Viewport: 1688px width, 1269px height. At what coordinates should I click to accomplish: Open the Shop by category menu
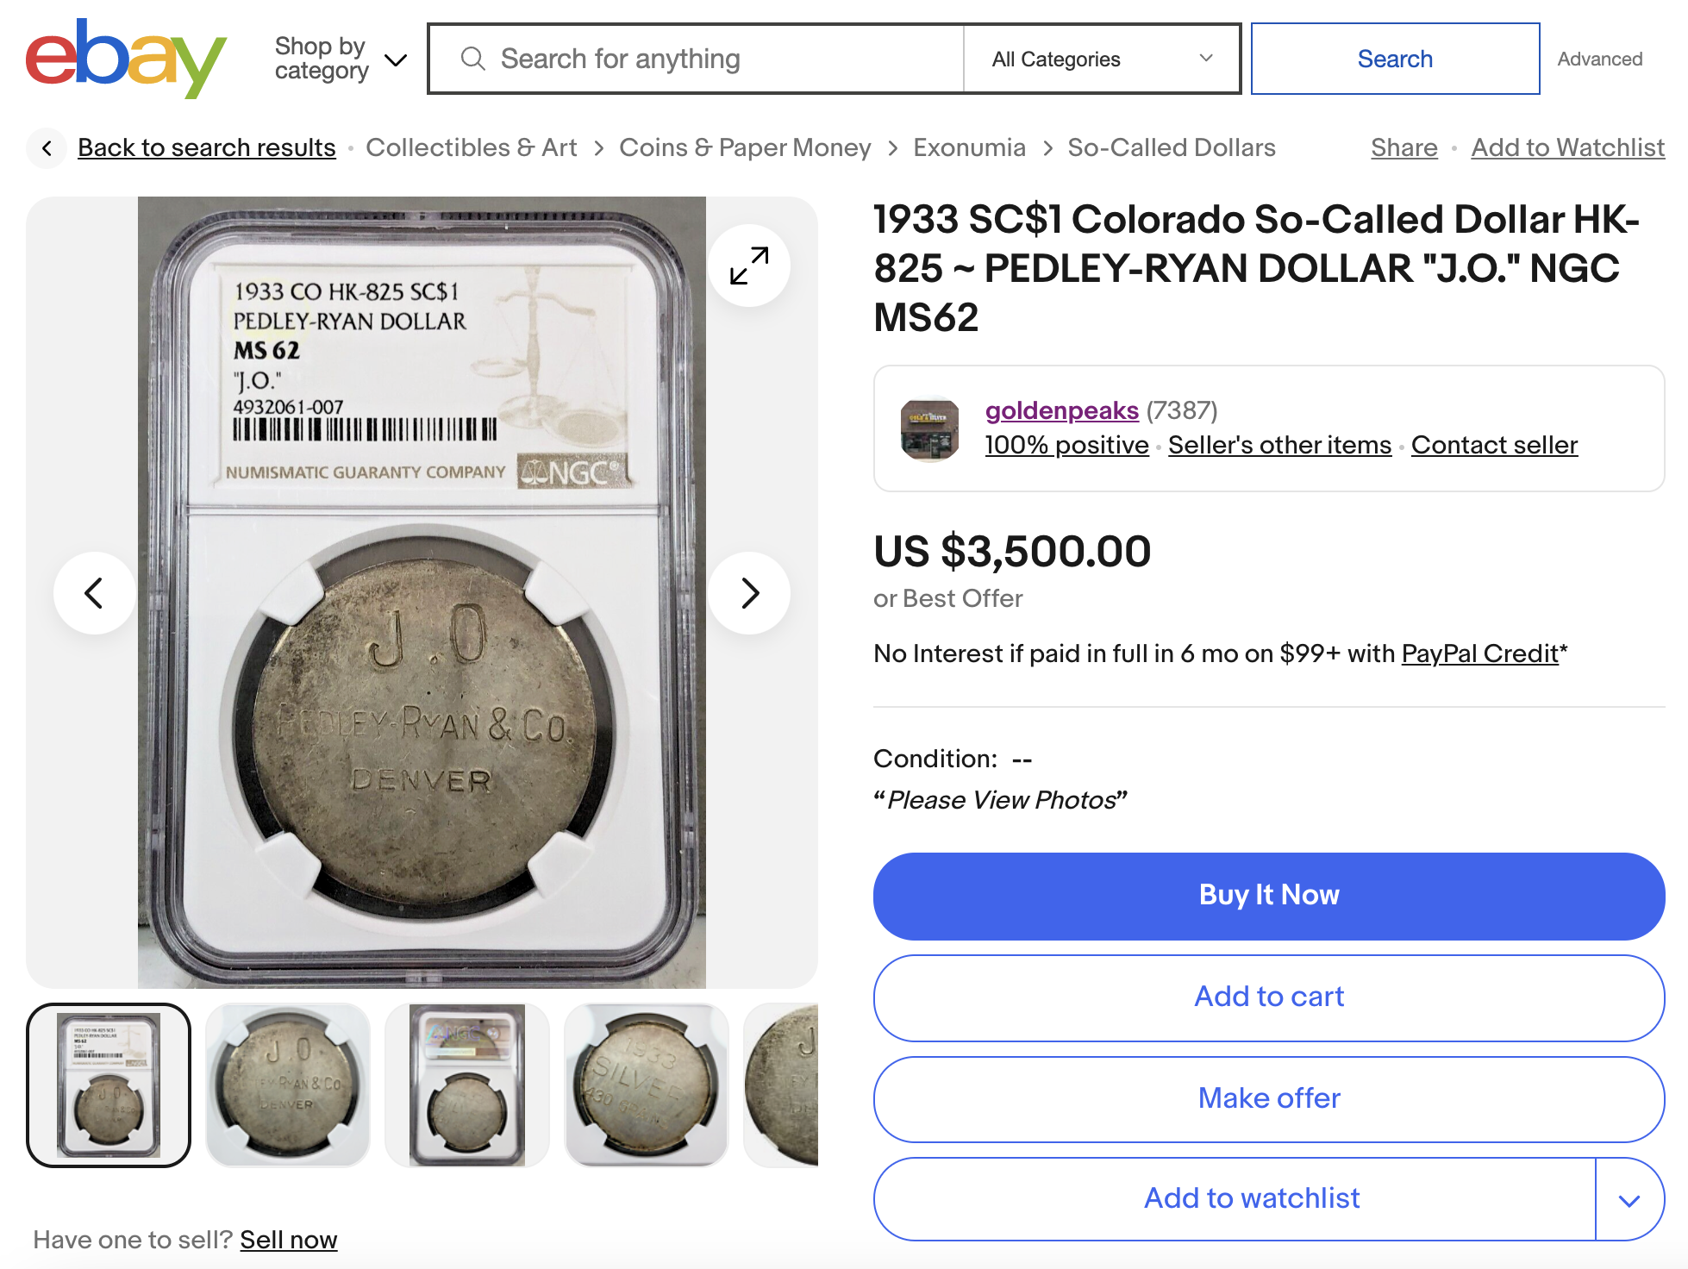point(340,59)
